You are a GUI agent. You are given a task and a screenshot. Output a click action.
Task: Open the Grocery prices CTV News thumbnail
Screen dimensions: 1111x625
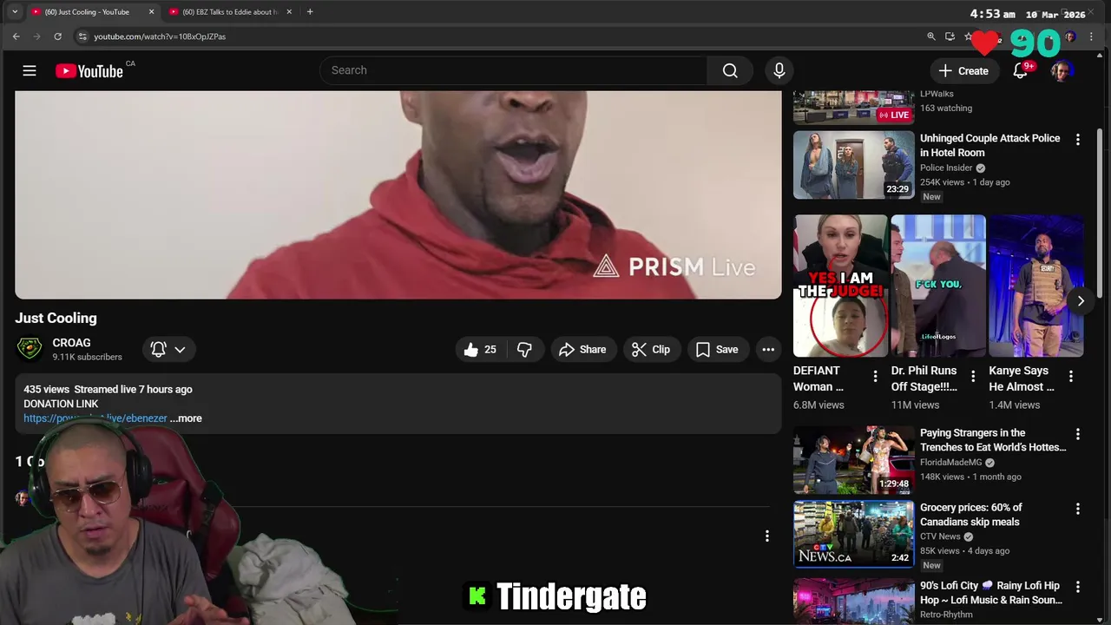(853, 534)
